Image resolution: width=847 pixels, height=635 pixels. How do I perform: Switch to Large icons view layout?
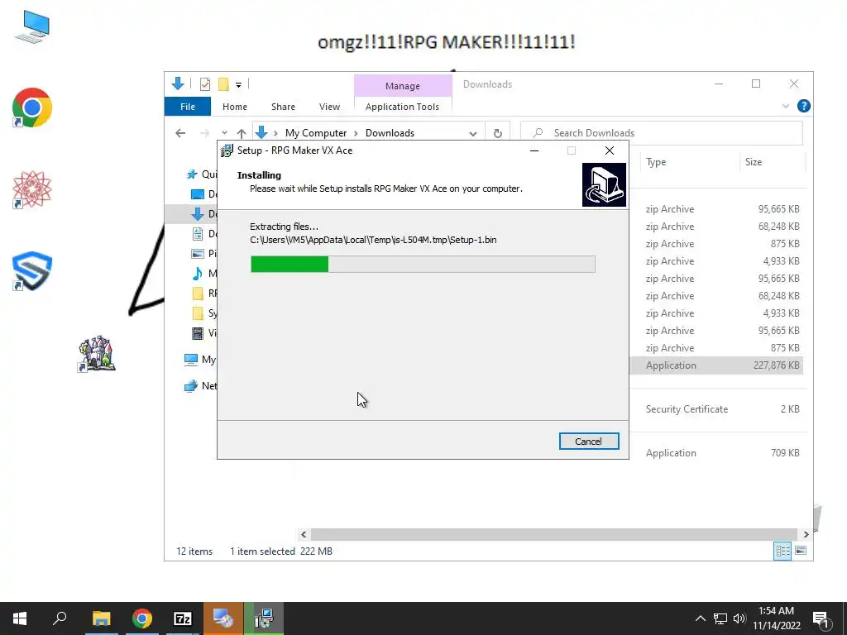801,551
